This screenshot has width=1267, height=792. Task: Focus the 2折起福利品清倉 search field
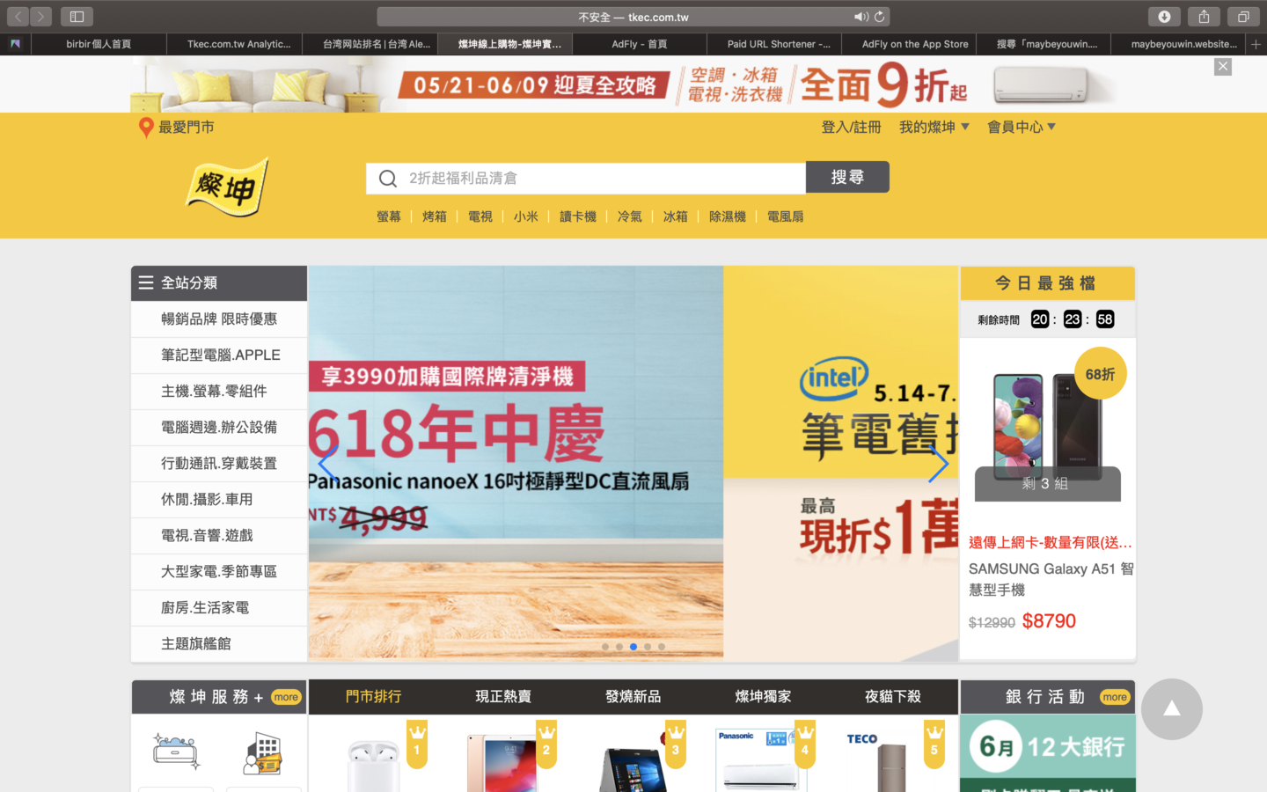[586, 178]
